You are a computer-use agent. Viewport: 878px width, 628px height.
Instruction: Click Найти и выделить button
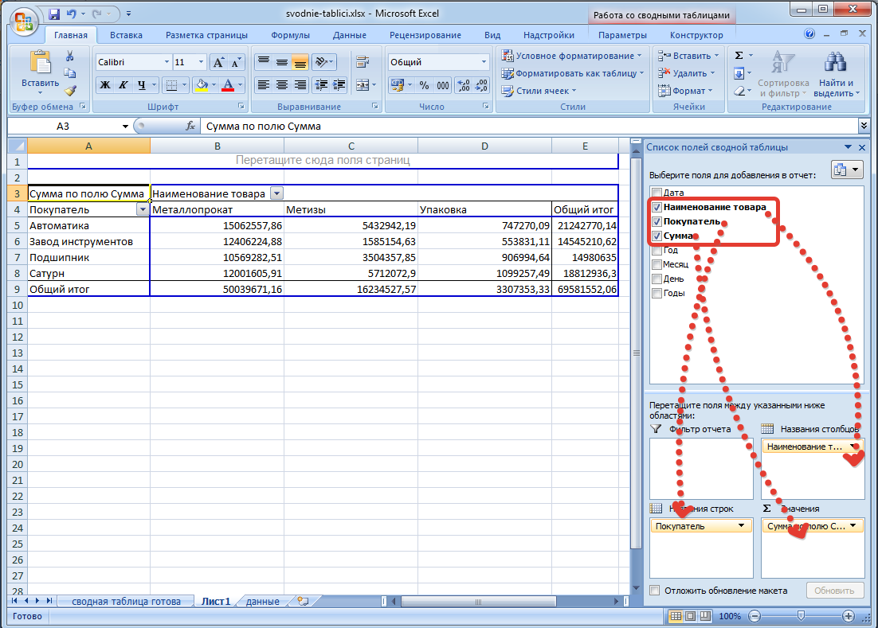pyautogui.click(x=835, y=73)
